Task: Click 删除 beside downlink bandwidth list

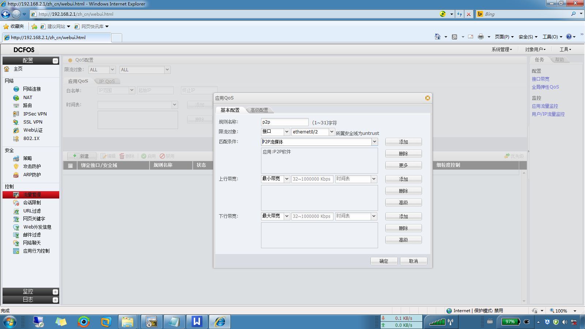Action: pos(403,228)
